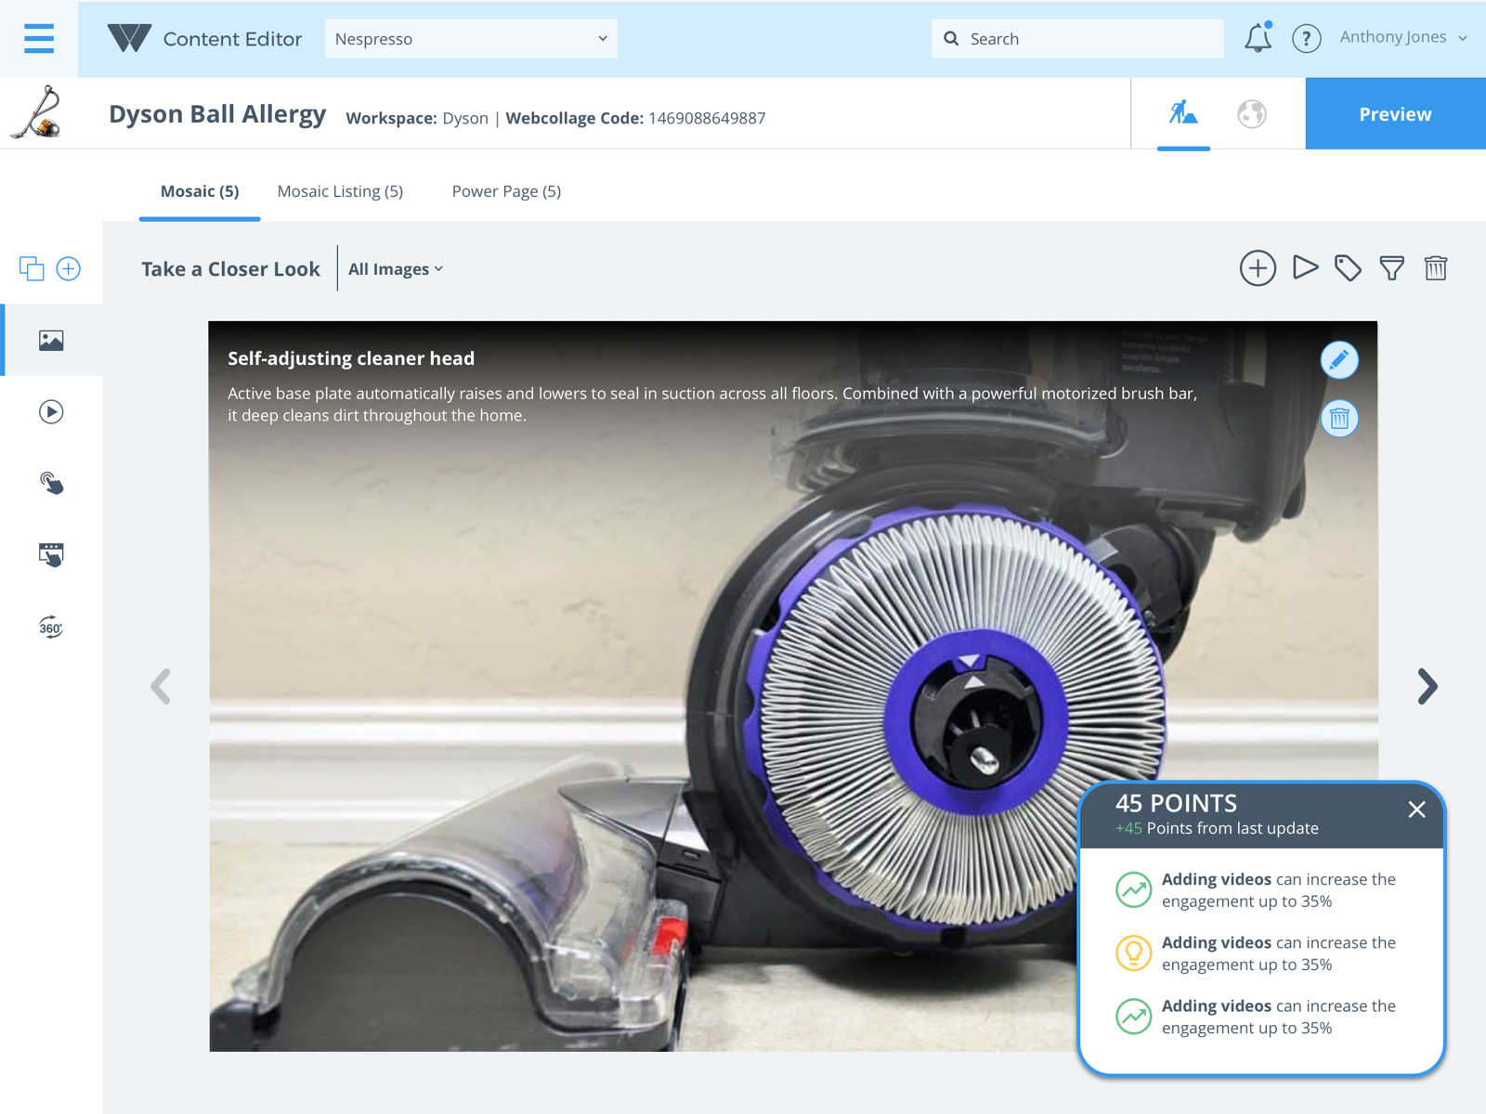Open the video section in sidebar
This screenshot has width=1486, height=1114.
[x=51, y=411]
